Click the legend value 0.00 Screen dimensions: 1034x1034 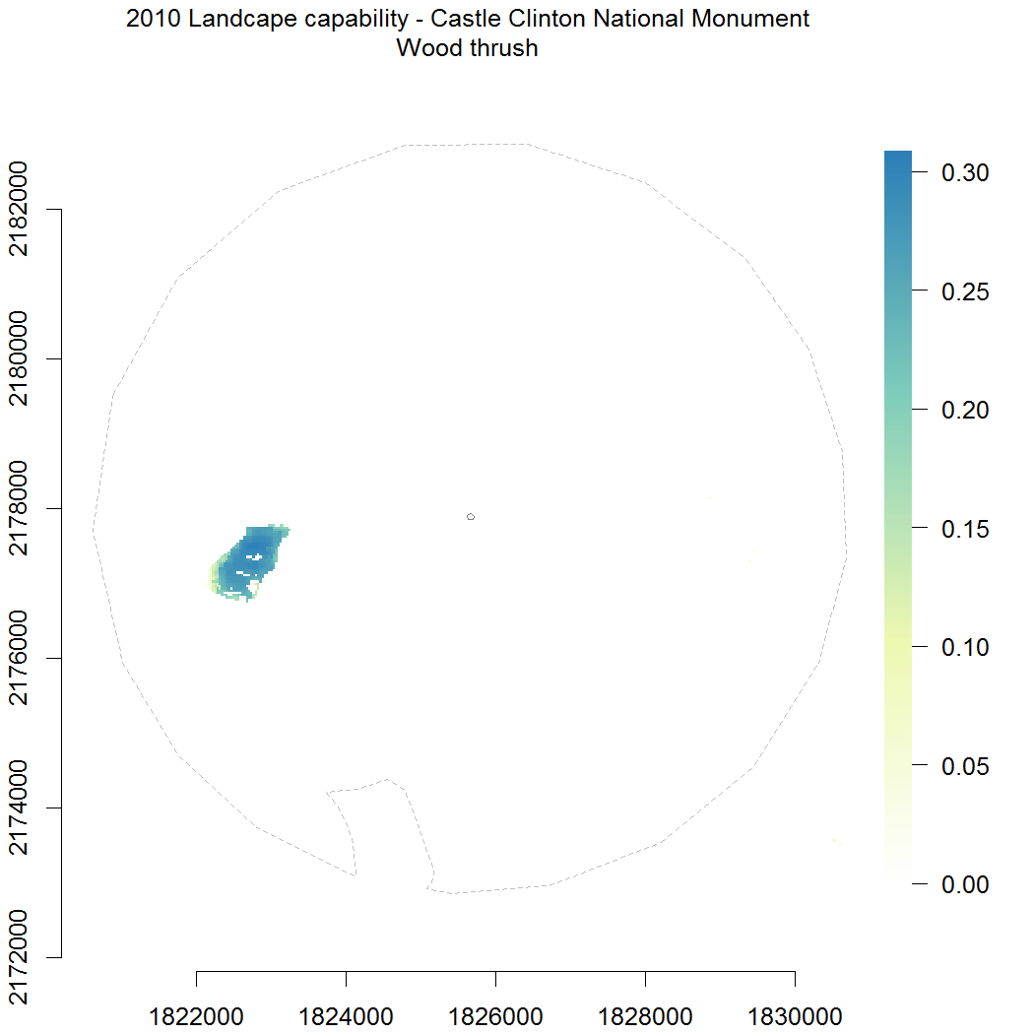click(965, 884)
